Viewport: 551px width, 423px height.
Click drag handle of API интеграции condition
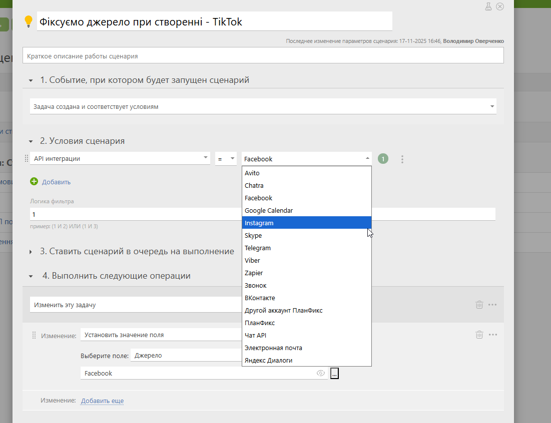point(27,159)
